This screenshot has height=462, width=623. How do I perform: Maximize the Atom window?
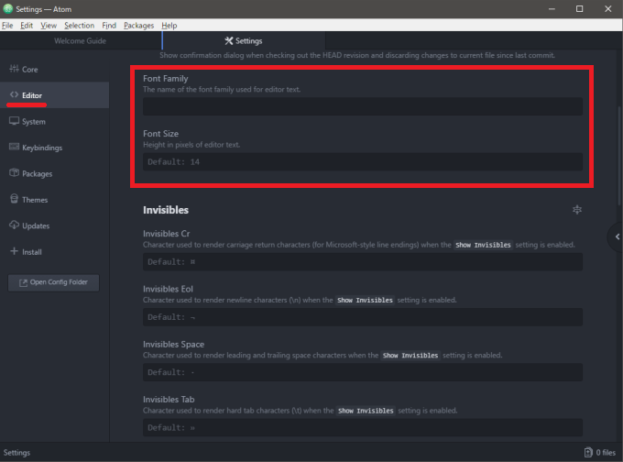tap(579, 9)
